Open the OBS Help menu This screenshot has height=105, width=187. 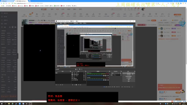click(x=85, y=23)
